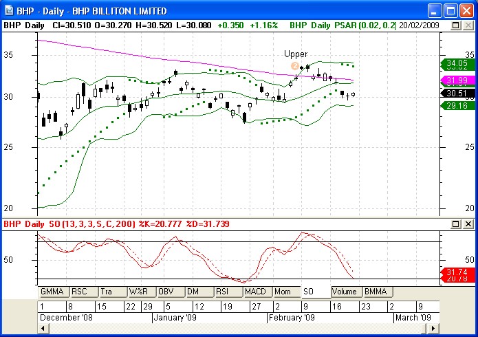Image resolution: width=478 pixels, height=337 pixels.
Task: Click the +1.16% change value
Action: (x=263, y=25)
